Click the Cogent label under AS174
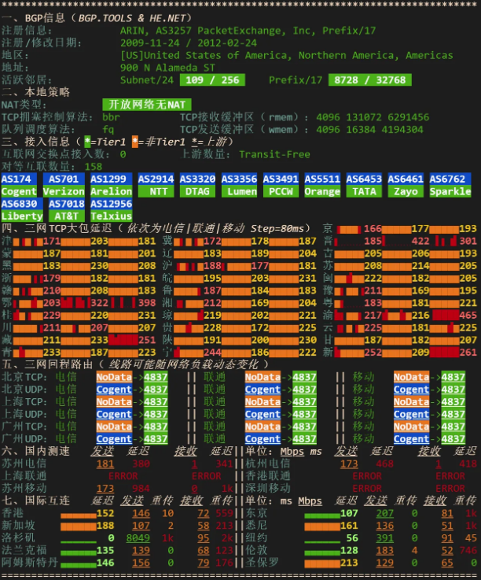This screenshot has width=481, height=580. pyautogui.click(x=19, y=191)
